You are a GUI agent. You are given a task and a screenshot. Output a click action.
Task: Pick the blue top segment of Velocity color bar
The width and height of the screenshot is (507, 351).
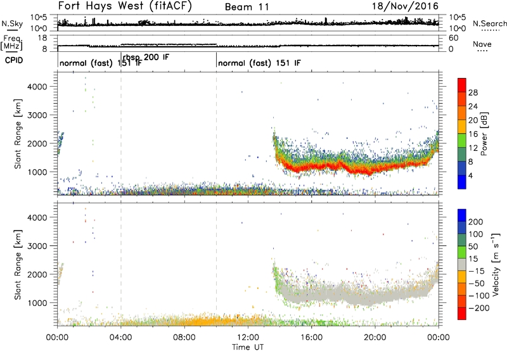coord(462,215)
